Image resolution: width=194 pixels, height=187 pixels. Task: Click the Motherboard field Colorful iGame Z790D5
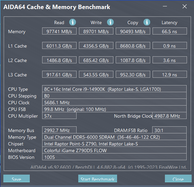point(114,150)
